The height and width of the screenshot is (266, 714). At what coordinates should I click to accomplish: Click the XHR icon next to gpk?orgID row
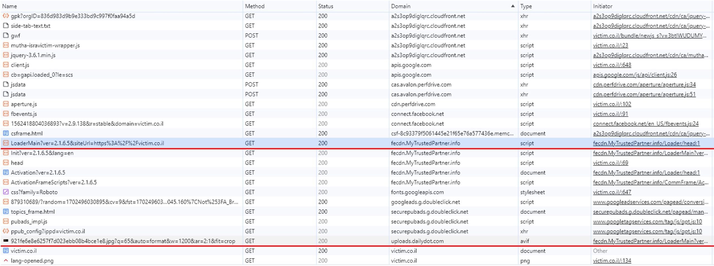point(5,16)
